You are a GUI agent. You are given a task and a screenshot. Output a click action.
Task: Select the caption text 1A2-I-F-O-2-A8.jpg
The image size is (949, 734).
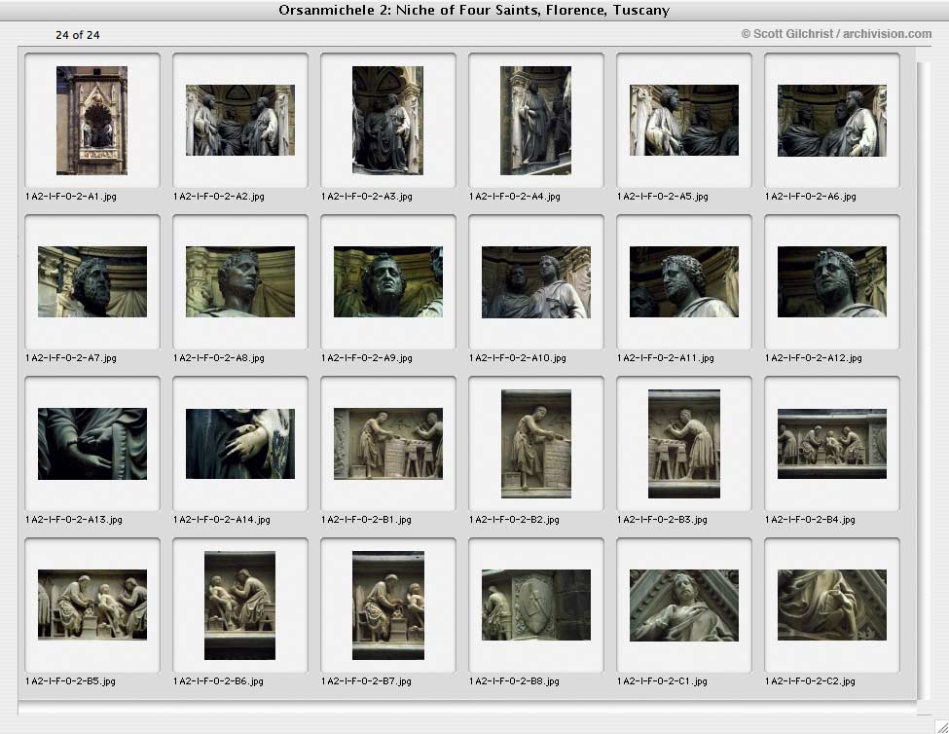coord(218,357)
